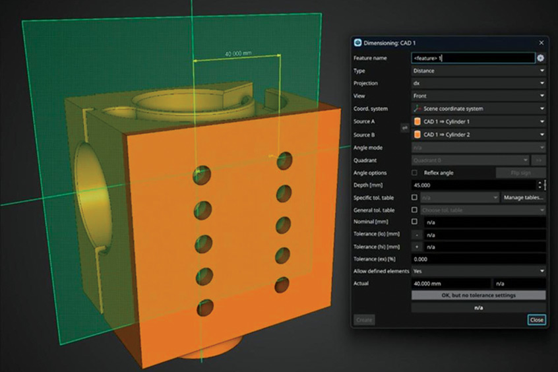Expand the Coord. system dropdown
This screenshot has height=372, width=558.
478,109
